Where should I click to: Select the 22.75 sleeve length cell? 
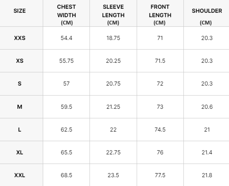point(113,152)
